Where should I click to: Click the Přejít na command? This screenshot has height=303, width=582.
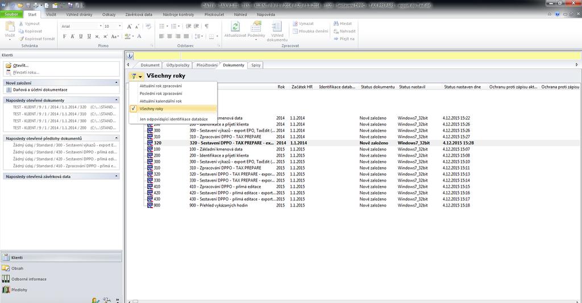pyautogui.click(x=344, y=39)
